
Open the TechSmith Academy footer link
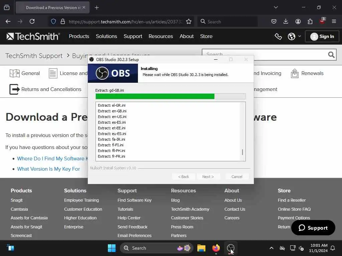[x=190, y=209]
